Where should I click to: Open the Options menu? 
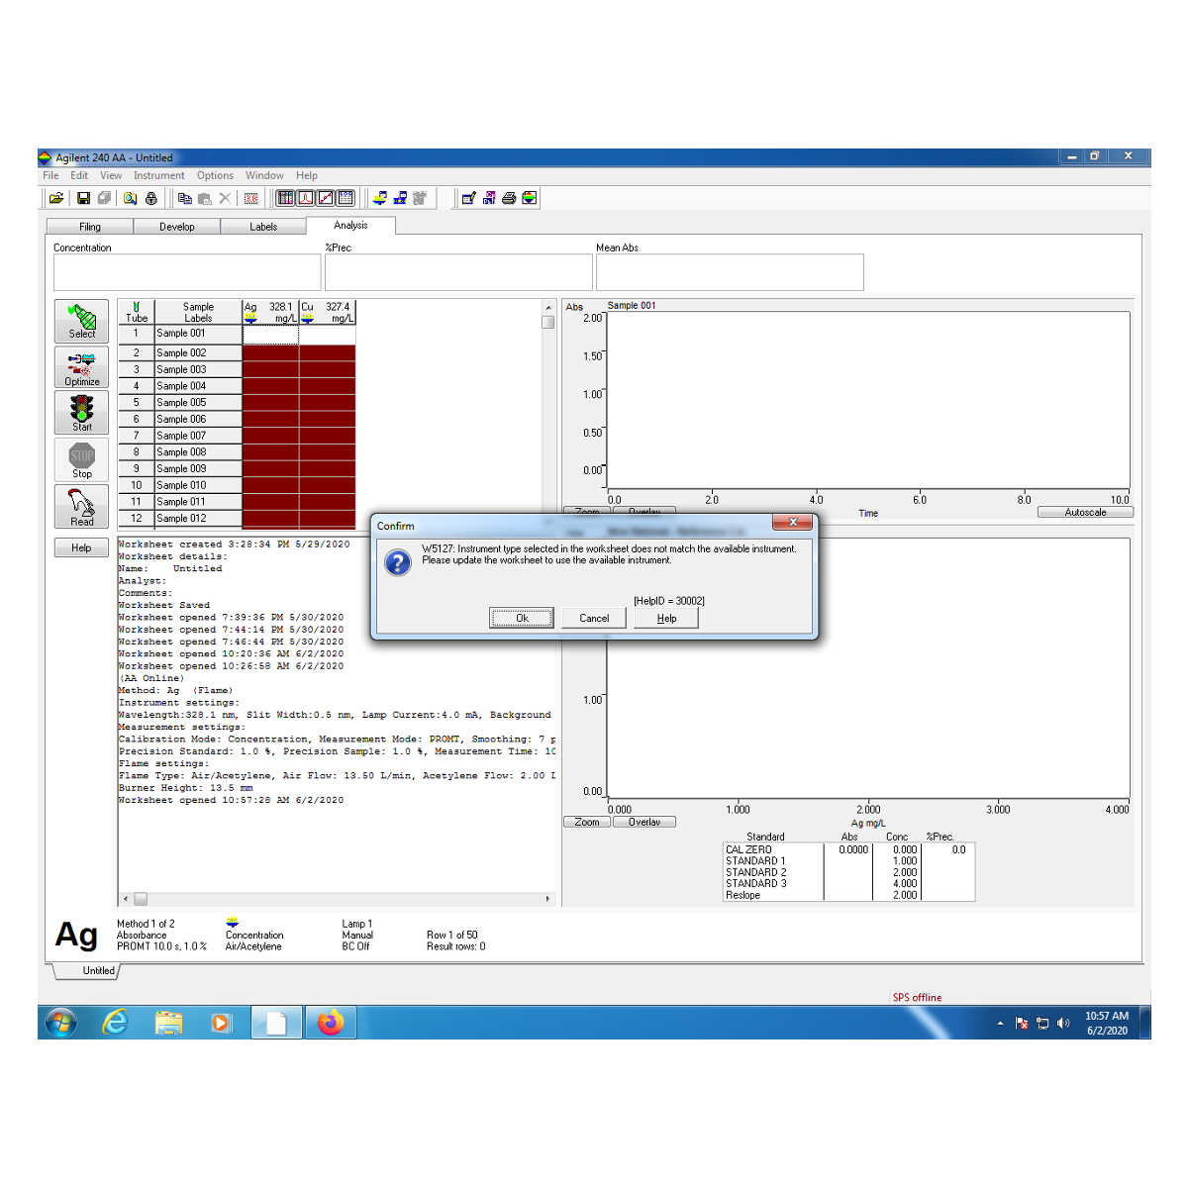coord(215,175)
